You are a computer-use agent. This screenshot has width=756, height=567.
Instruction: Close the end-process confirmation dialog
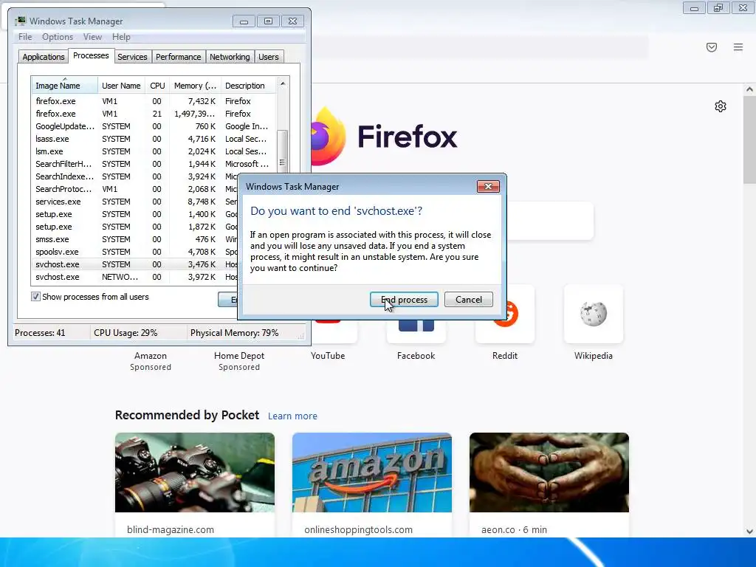(488, 187)
